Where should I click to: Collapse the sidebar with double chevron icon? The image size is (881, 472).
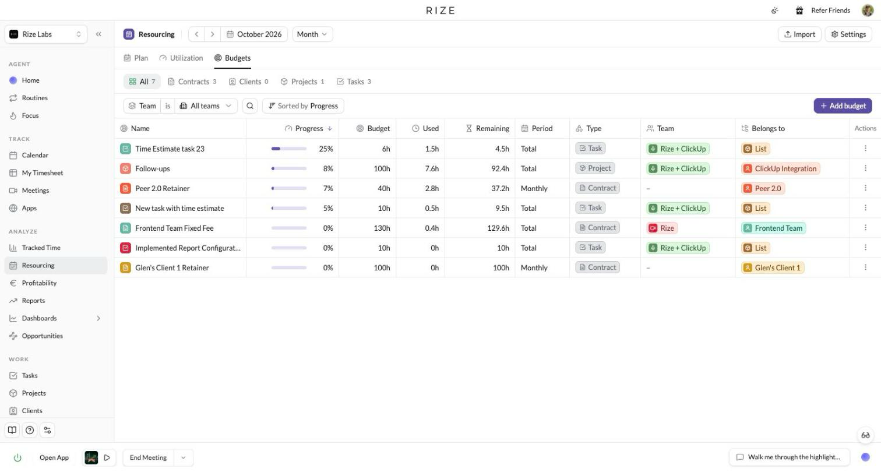click(x=98, y=34)
